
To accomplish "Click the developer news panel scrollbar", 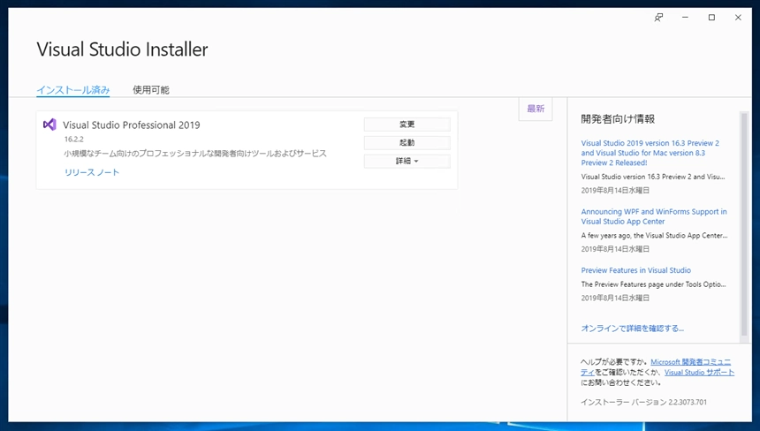I will click(x=744, y=223).
